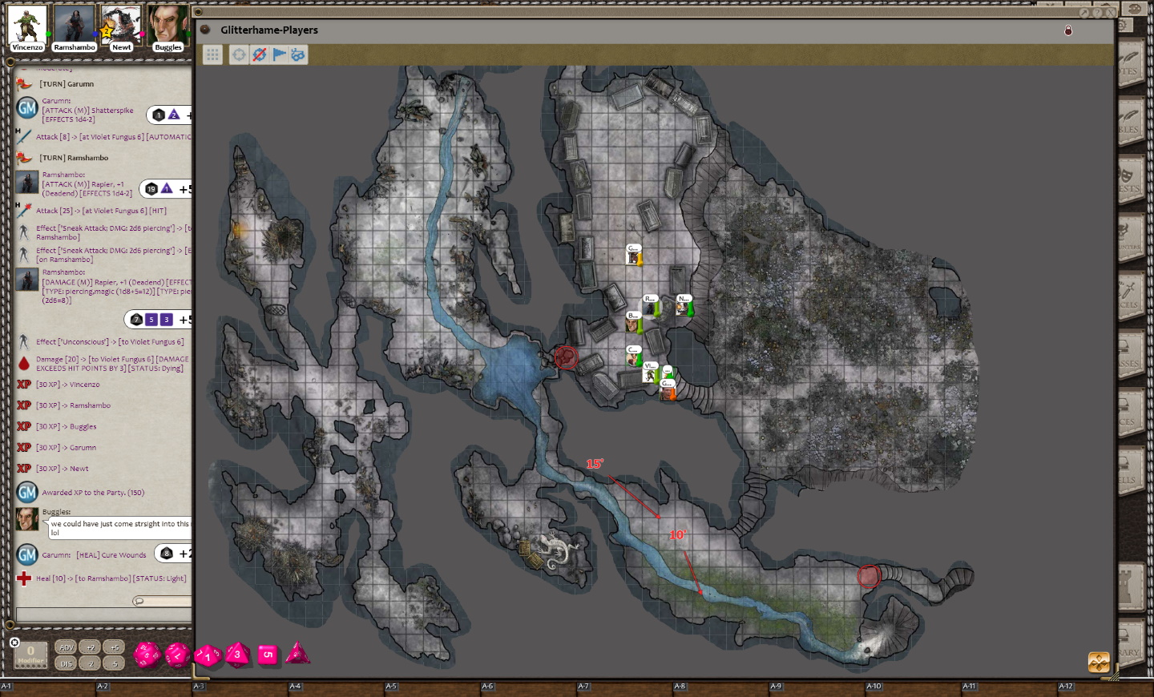Click the clear targets icon with red slash
1154x697 pixels.
(259, 54)
